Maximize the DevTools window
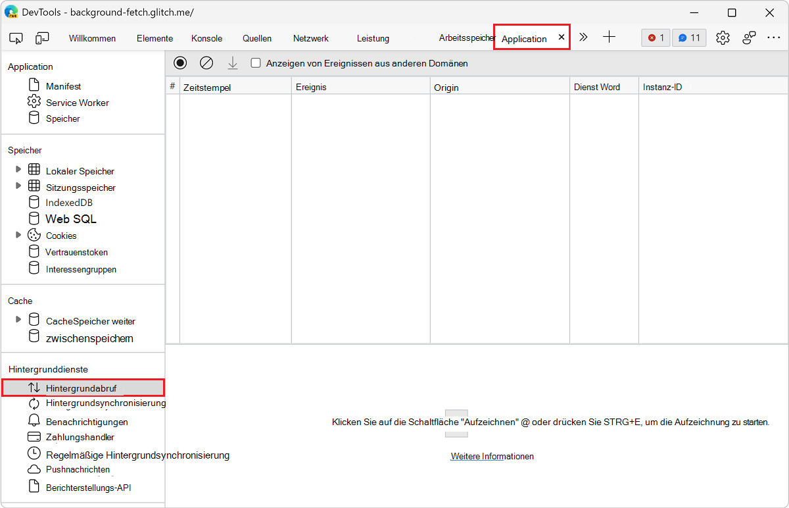 (x=732, y=13)
